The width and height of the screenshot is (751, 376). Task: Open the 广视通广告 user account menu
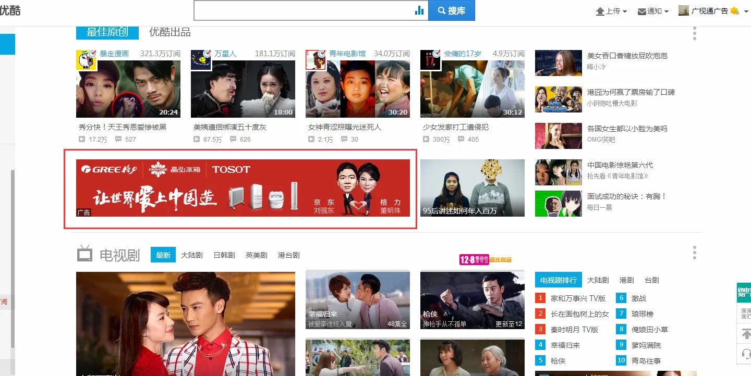[x=708, y=11]
